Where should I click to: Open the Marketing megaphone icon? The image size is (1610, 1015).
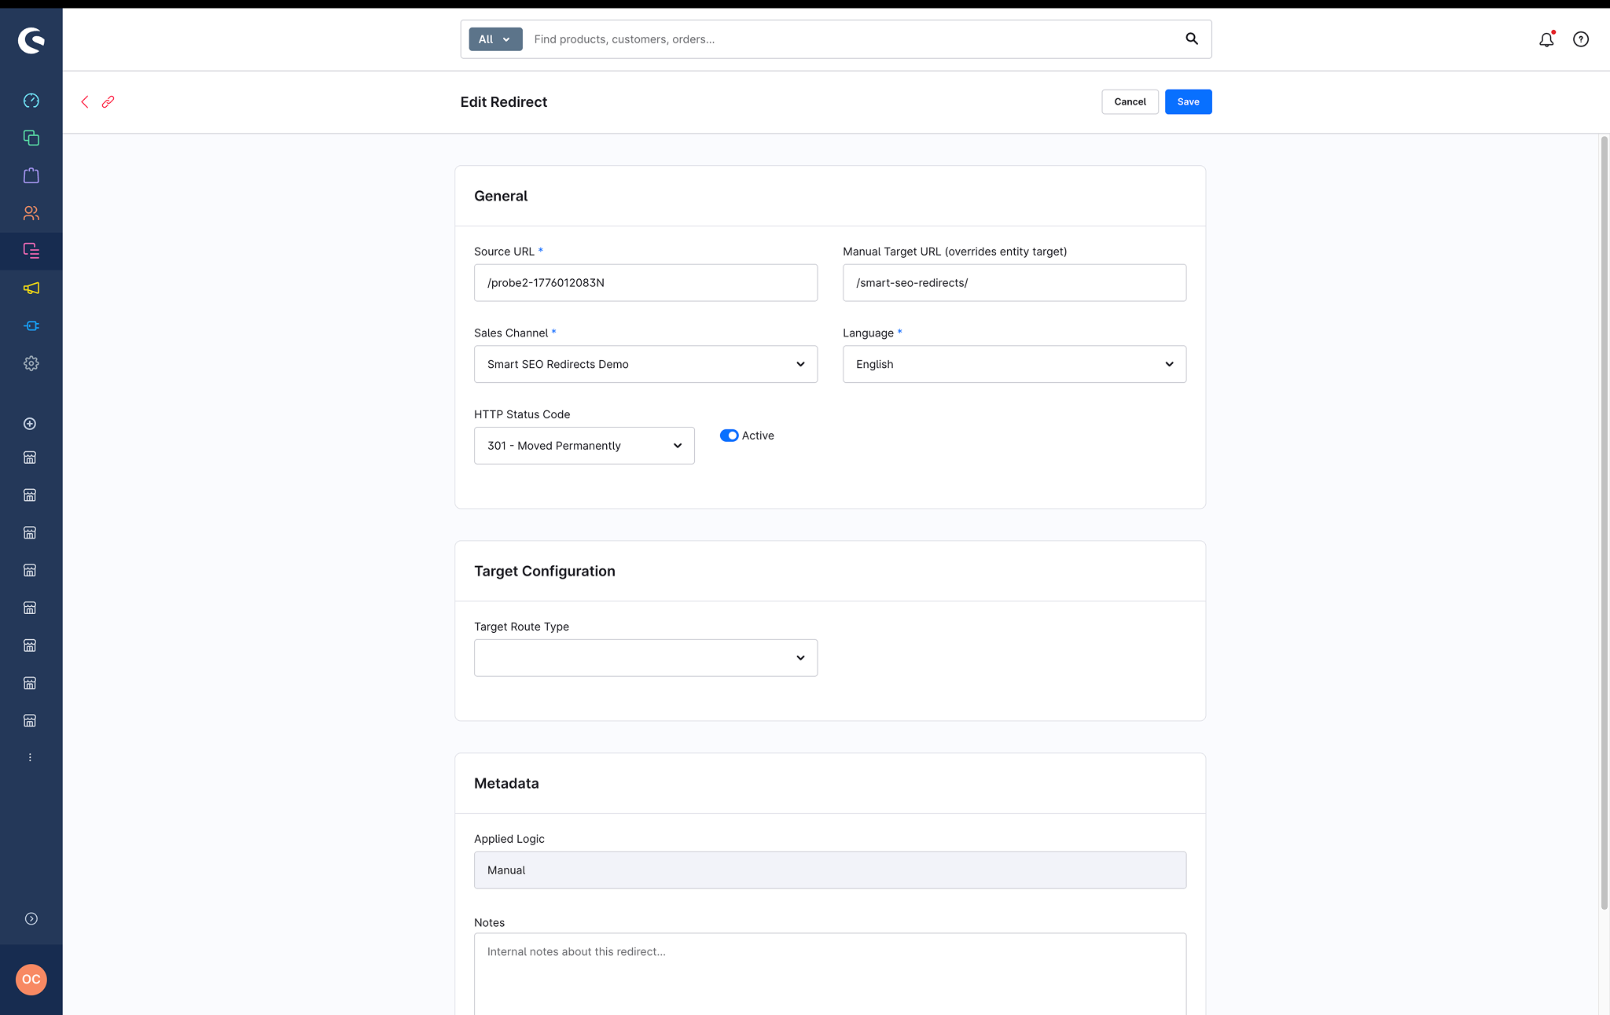31,289
